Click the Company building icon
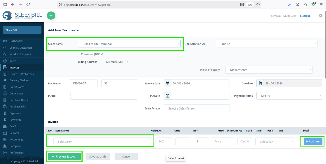 coord(5,146)
